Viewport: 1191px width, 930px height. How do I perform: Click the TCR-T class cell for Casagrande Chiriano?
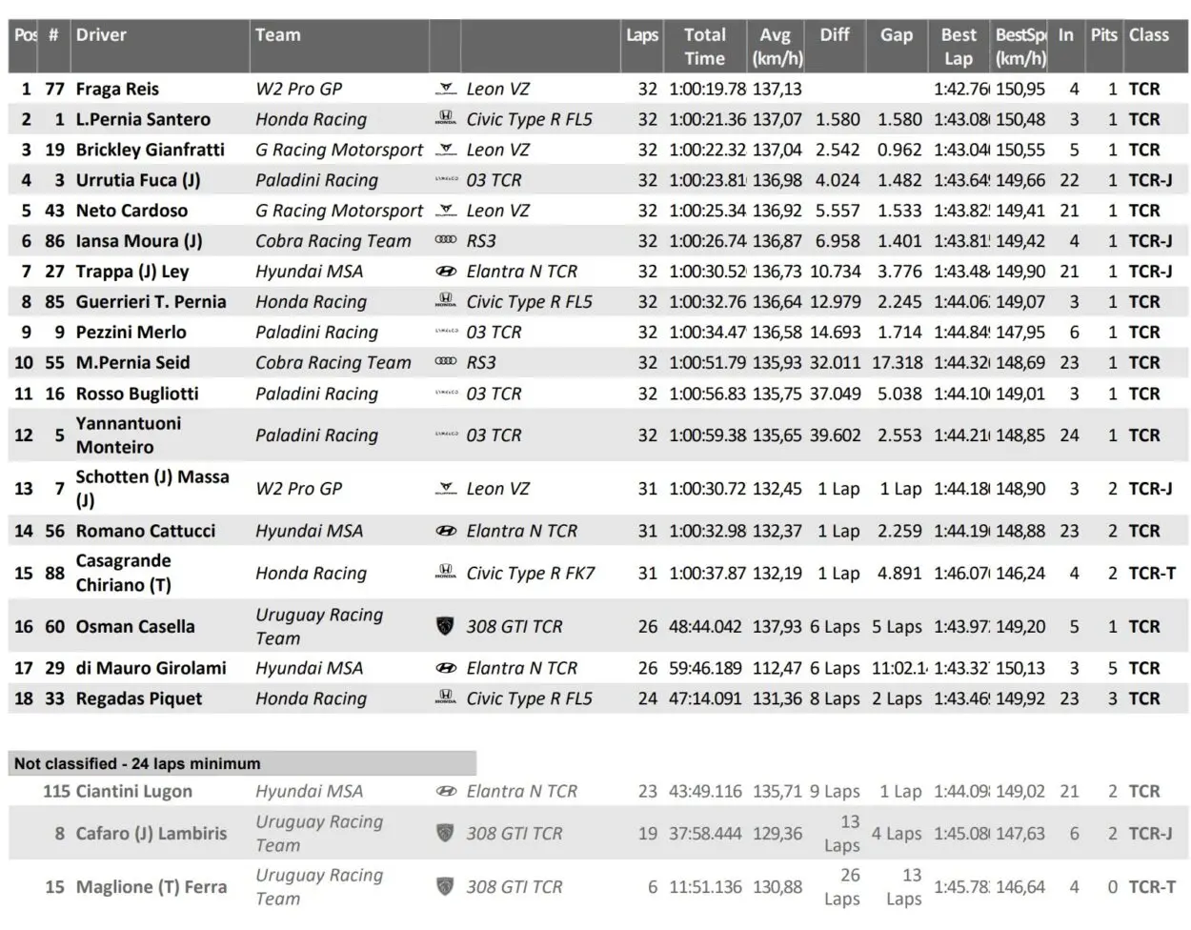pyautogui.click(x=1152, y=573)
